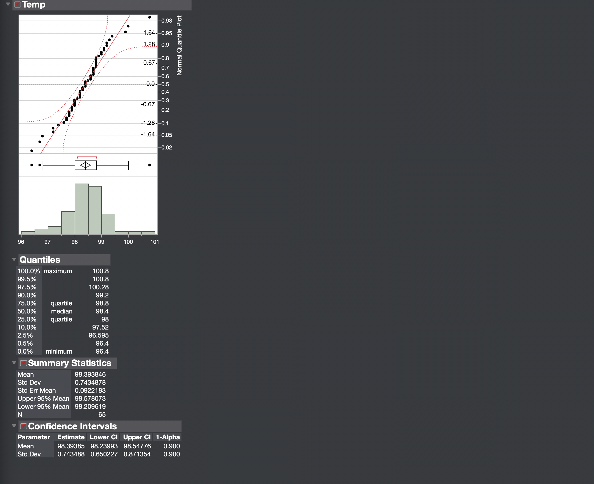Click the axis label 100 under histogram
The image size is (594, 484).
click(128, 242)
